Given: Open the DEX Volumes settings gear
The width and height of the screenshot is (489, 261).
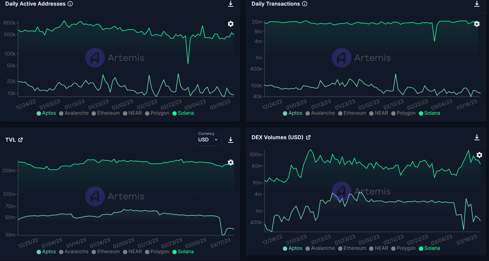Looking at the screenshot, I should click(x=479, y=155).
